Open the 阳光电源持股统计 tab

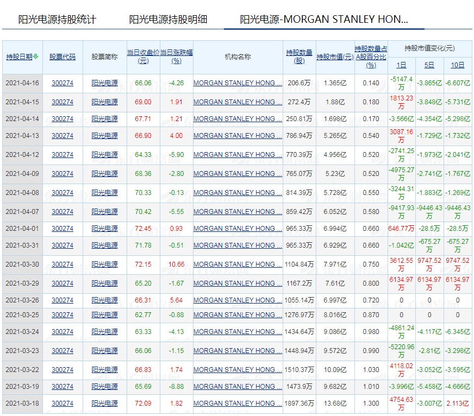click(x=57, y=20)
